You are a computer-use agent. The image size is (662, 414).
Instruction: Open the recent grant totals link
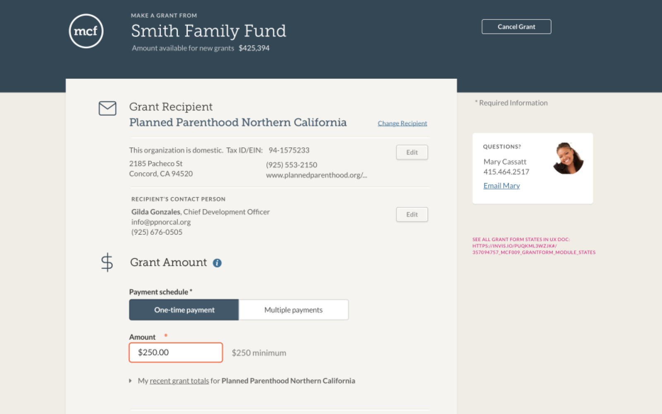coord(179,381)
